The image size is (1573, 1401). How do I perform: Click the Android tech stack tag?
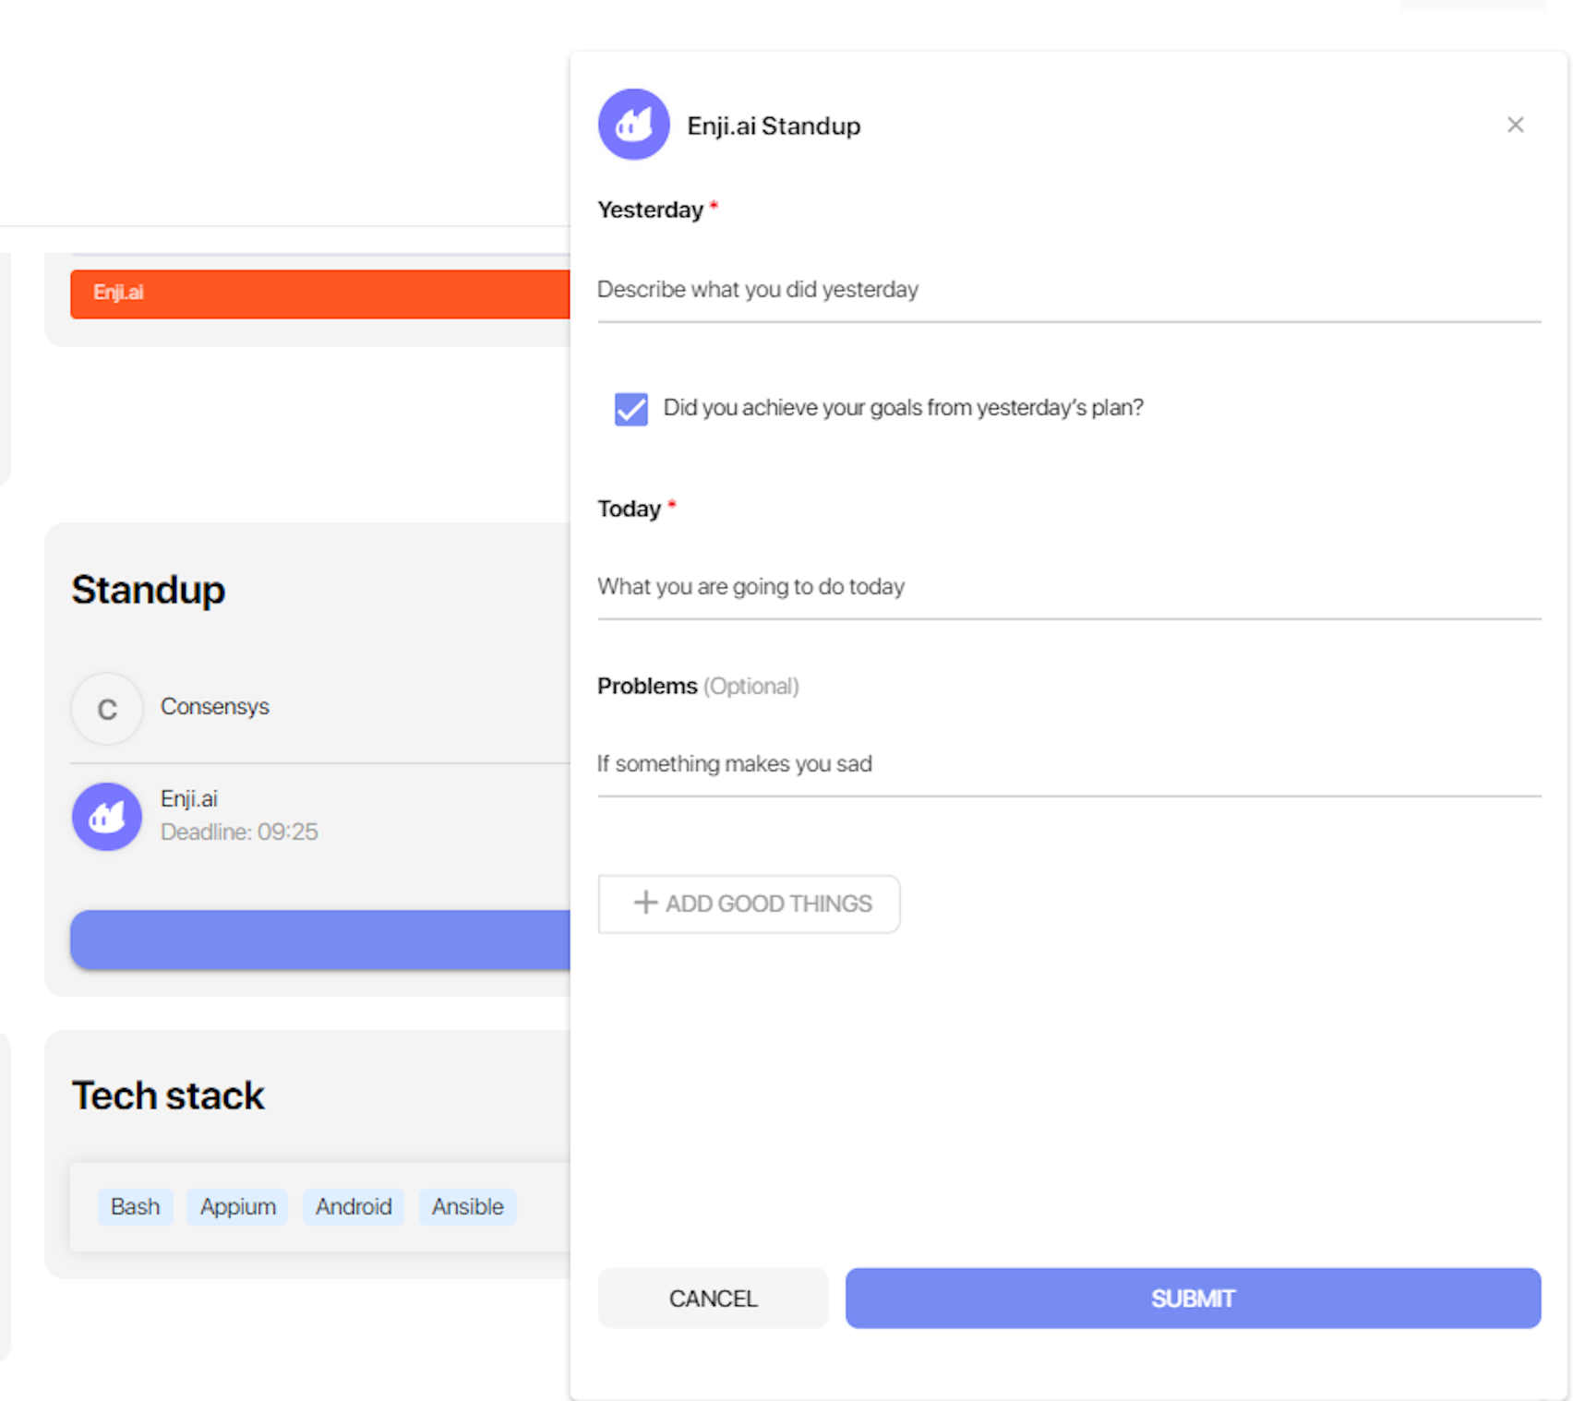click(x=354, y=1206)
